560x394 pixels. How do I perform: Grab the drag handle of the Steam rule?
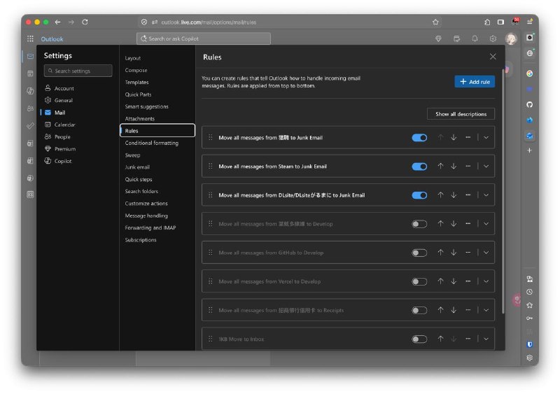(211, 166)
